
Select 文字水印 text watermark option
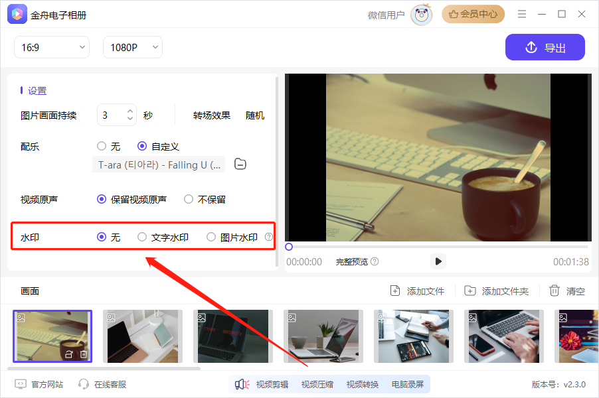[x=141, y=237]
